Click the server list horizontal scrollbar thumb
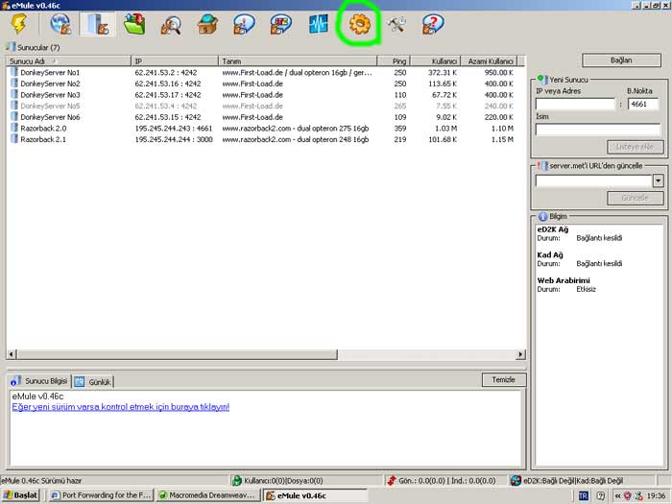The width and height of the screenshot is (672, 504). point(177,354)
